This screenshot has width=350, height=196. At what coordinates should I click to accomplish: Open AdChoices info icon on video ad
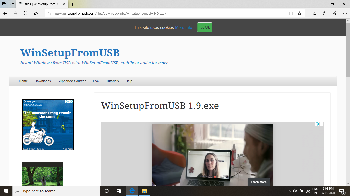point(317,124)
